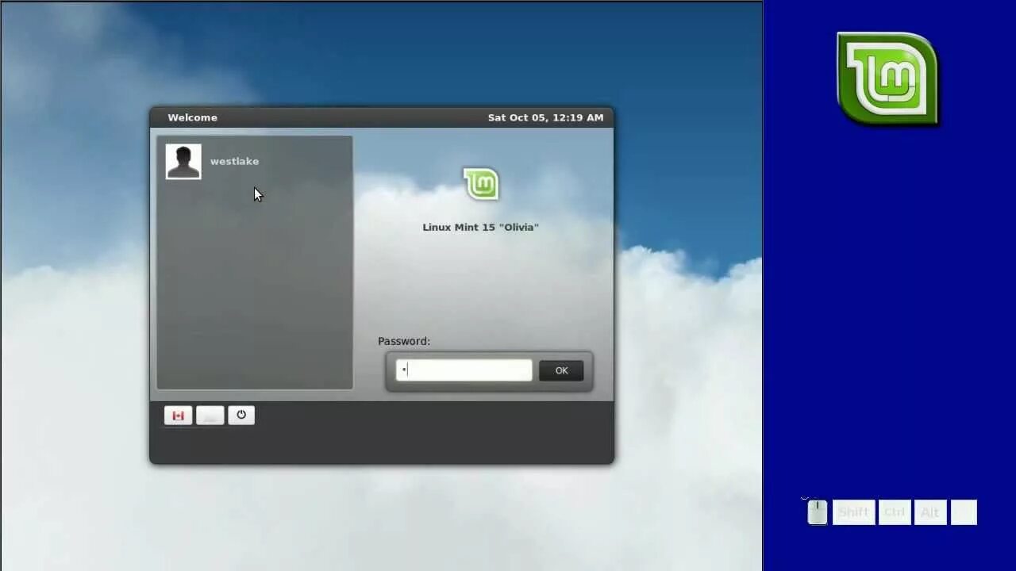Focus the Password input field
Screen dimensions: 1016x571
tap(464, 370)
